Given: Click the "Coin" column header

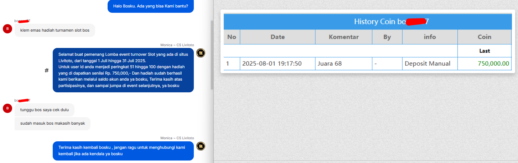Looking at the screenshot, I should (485, 37).
